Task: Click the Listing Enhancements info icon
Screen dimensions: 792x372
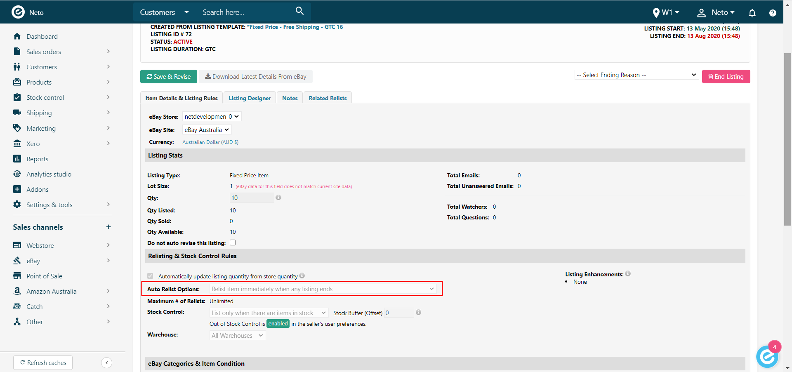Action: (628, 273)
